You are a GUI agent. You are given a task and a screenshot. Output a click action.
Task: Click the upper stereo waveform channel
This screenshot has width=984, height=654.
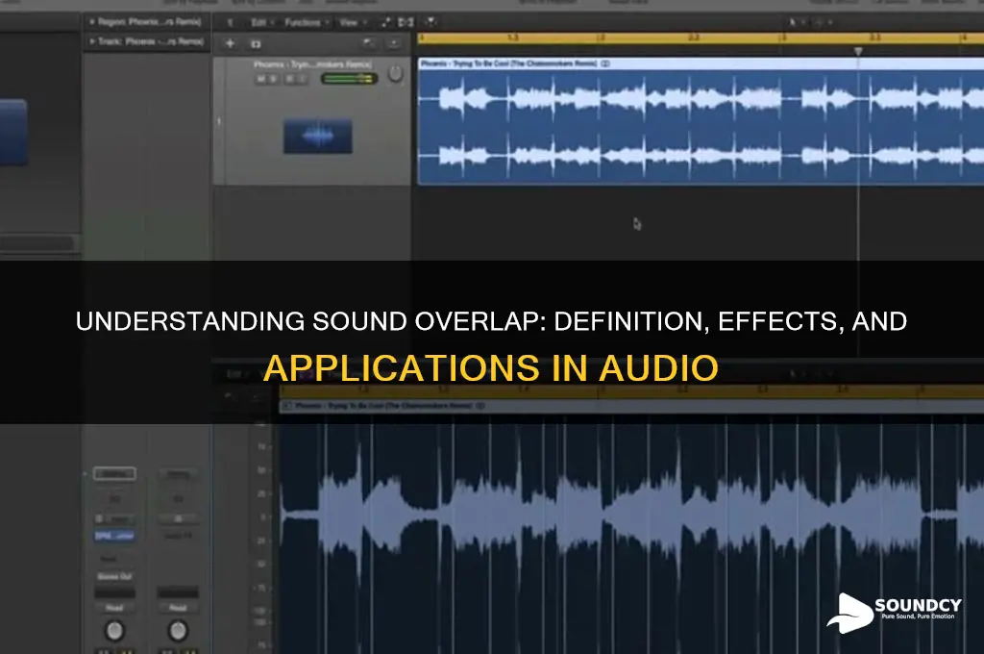click(x=701, y=99)
